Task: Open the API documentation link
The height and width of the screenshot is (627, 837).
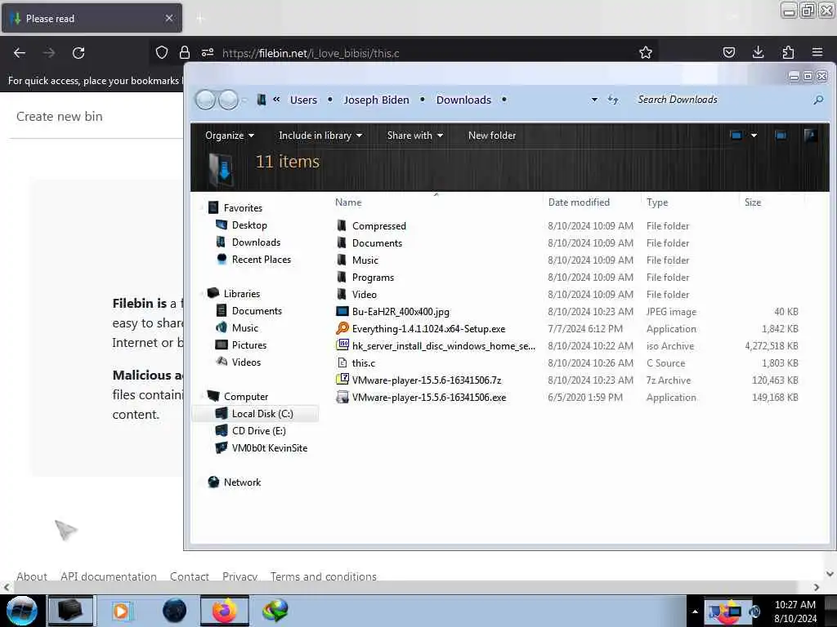Action: pos(109,576)
